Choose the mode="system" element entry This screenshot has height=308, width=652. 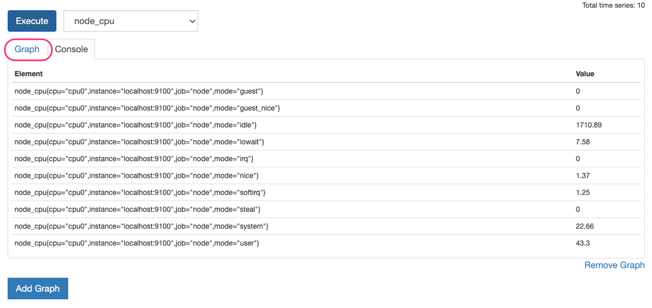coord(142,226)
